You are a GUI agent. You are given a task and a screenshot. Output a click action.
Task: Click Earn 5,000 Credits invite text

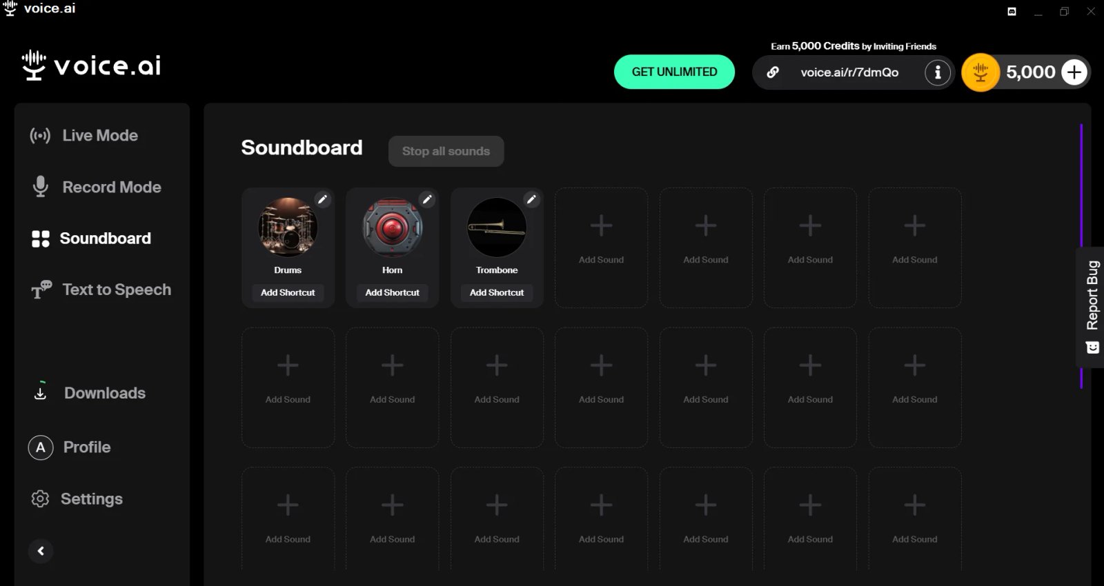pyautogui.click(x=854, y=46)
